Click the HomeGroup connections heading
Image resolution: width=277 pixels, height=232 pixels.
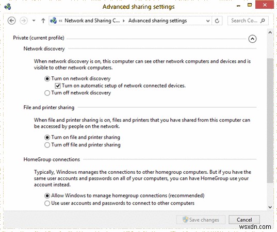coord(52,160)
